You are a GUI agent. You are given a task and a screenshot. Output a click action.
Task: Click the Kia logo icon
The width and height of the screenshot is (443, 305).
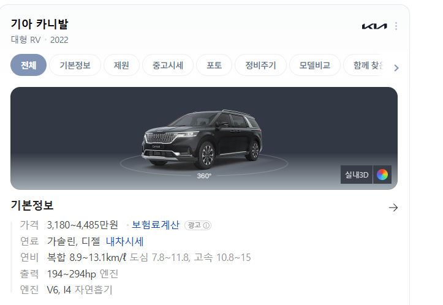coord(374,26)
